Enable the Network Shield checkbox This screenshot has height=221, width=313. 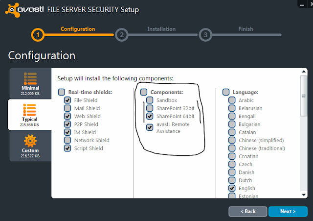pos(67,140)
